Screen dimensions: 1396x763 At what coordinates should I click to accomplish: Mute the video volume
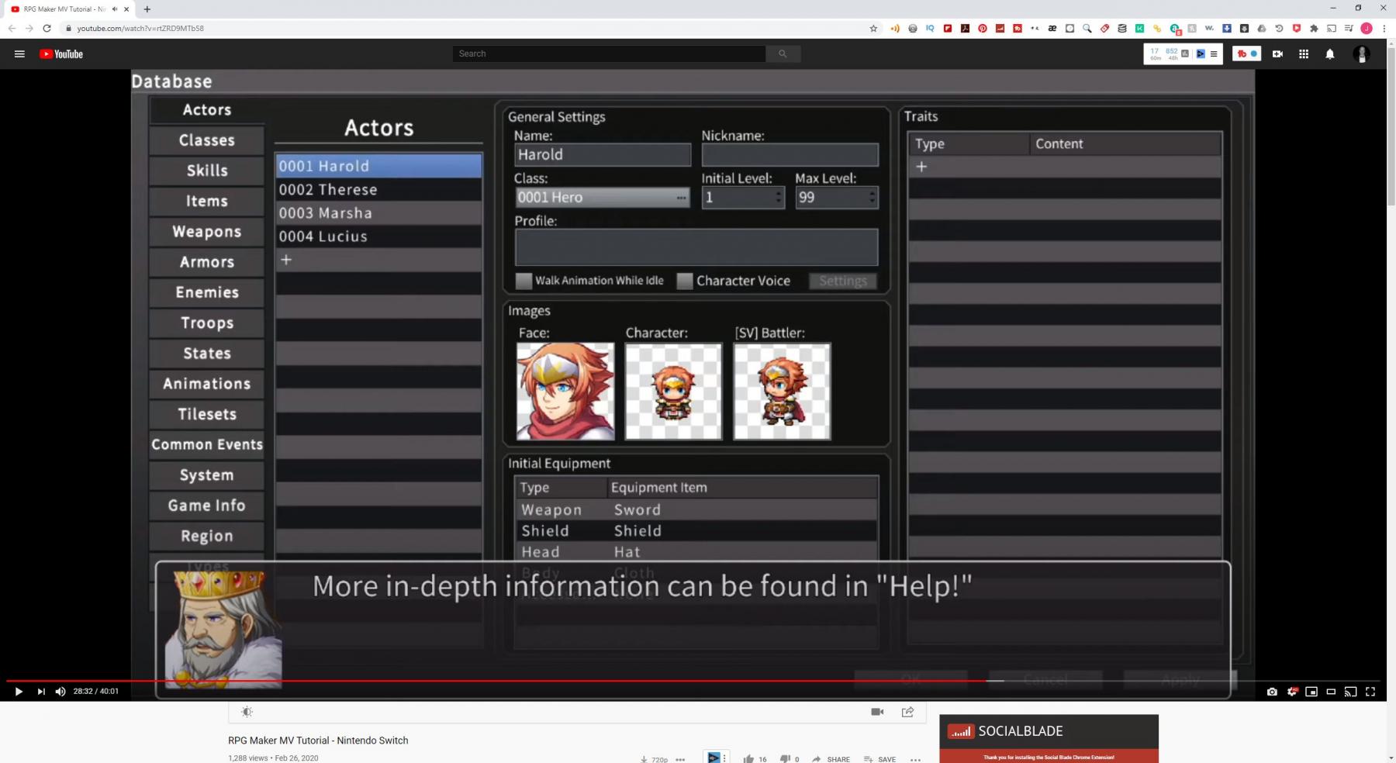[x=60, y=692]
